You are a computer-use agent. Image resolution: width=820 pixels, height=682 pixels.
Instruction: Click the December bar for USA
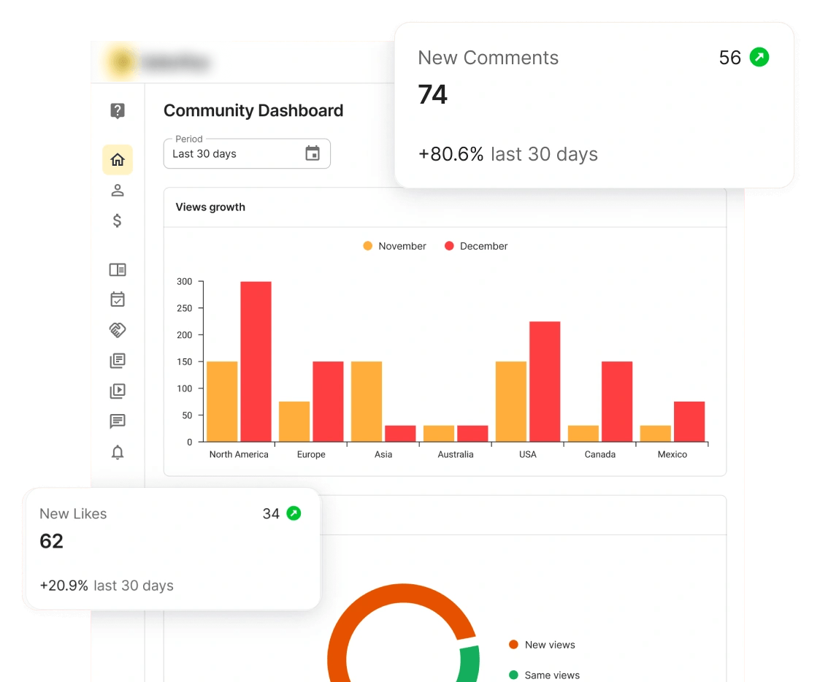tap(545, 382)
